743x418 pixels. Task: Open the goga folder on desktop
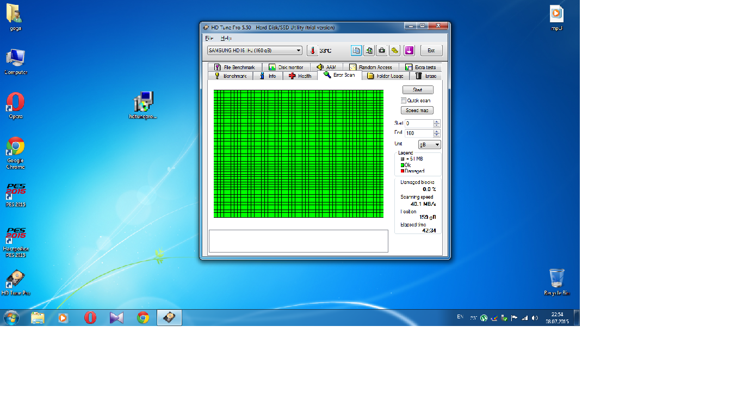[x=15, y=17]
